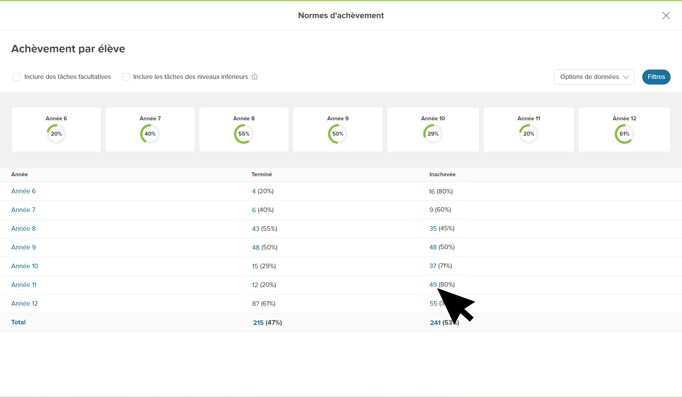Click the Année 12 61% progress ring
This screenshot has height=397, width=682.
pyautogui.click(x=624, y=134)
